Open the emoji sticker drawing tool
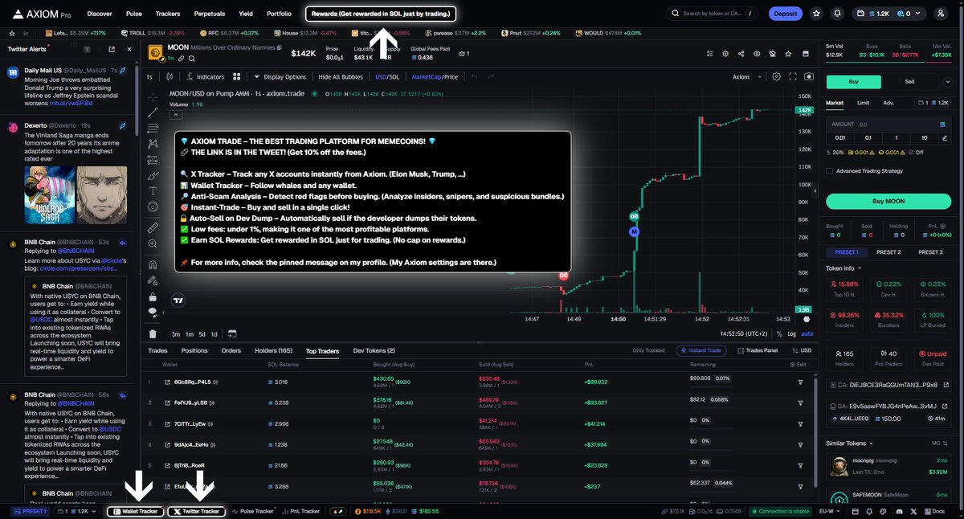The height and width of the screenshot is (519, 964). [153, 206]
